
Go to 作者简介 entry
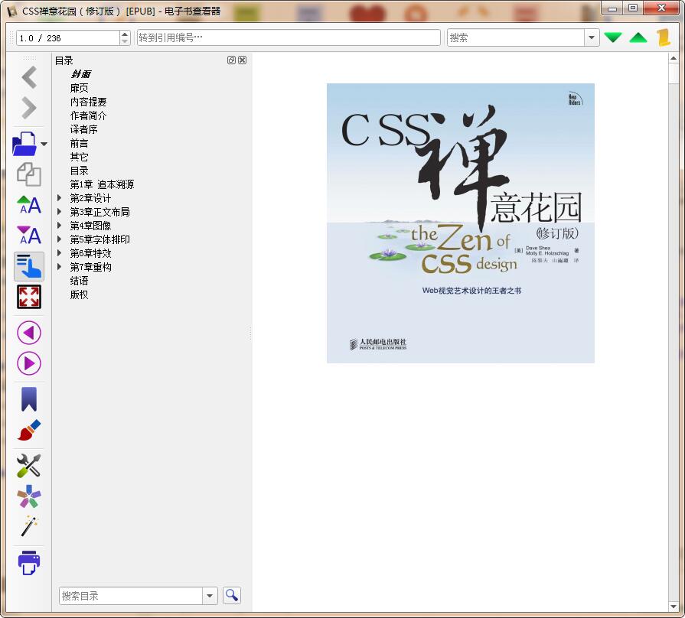(x=88, y=115)
